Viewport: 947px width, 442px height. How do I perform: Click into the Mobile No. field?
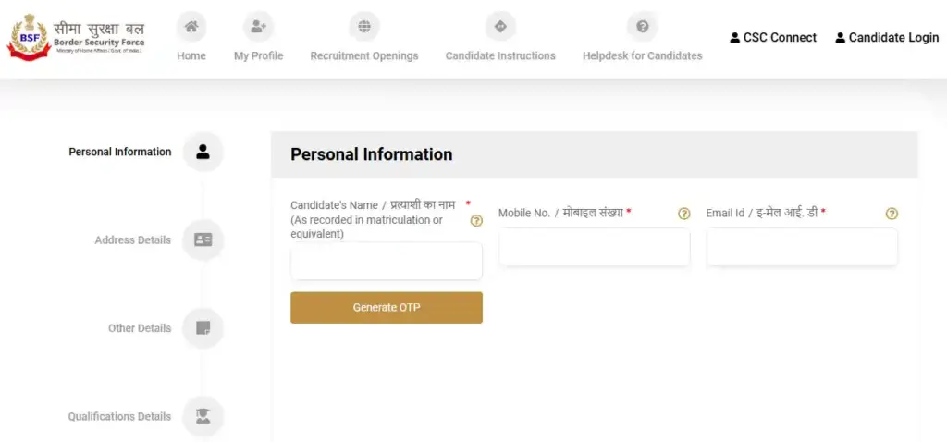594,248
